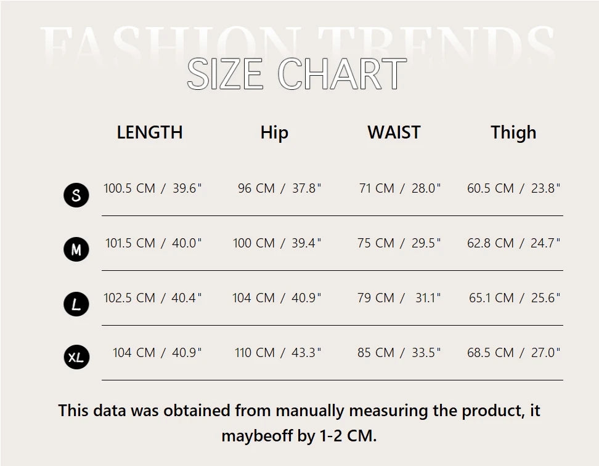
Task: Click the LENGTH column header
Action: (150, 132)
